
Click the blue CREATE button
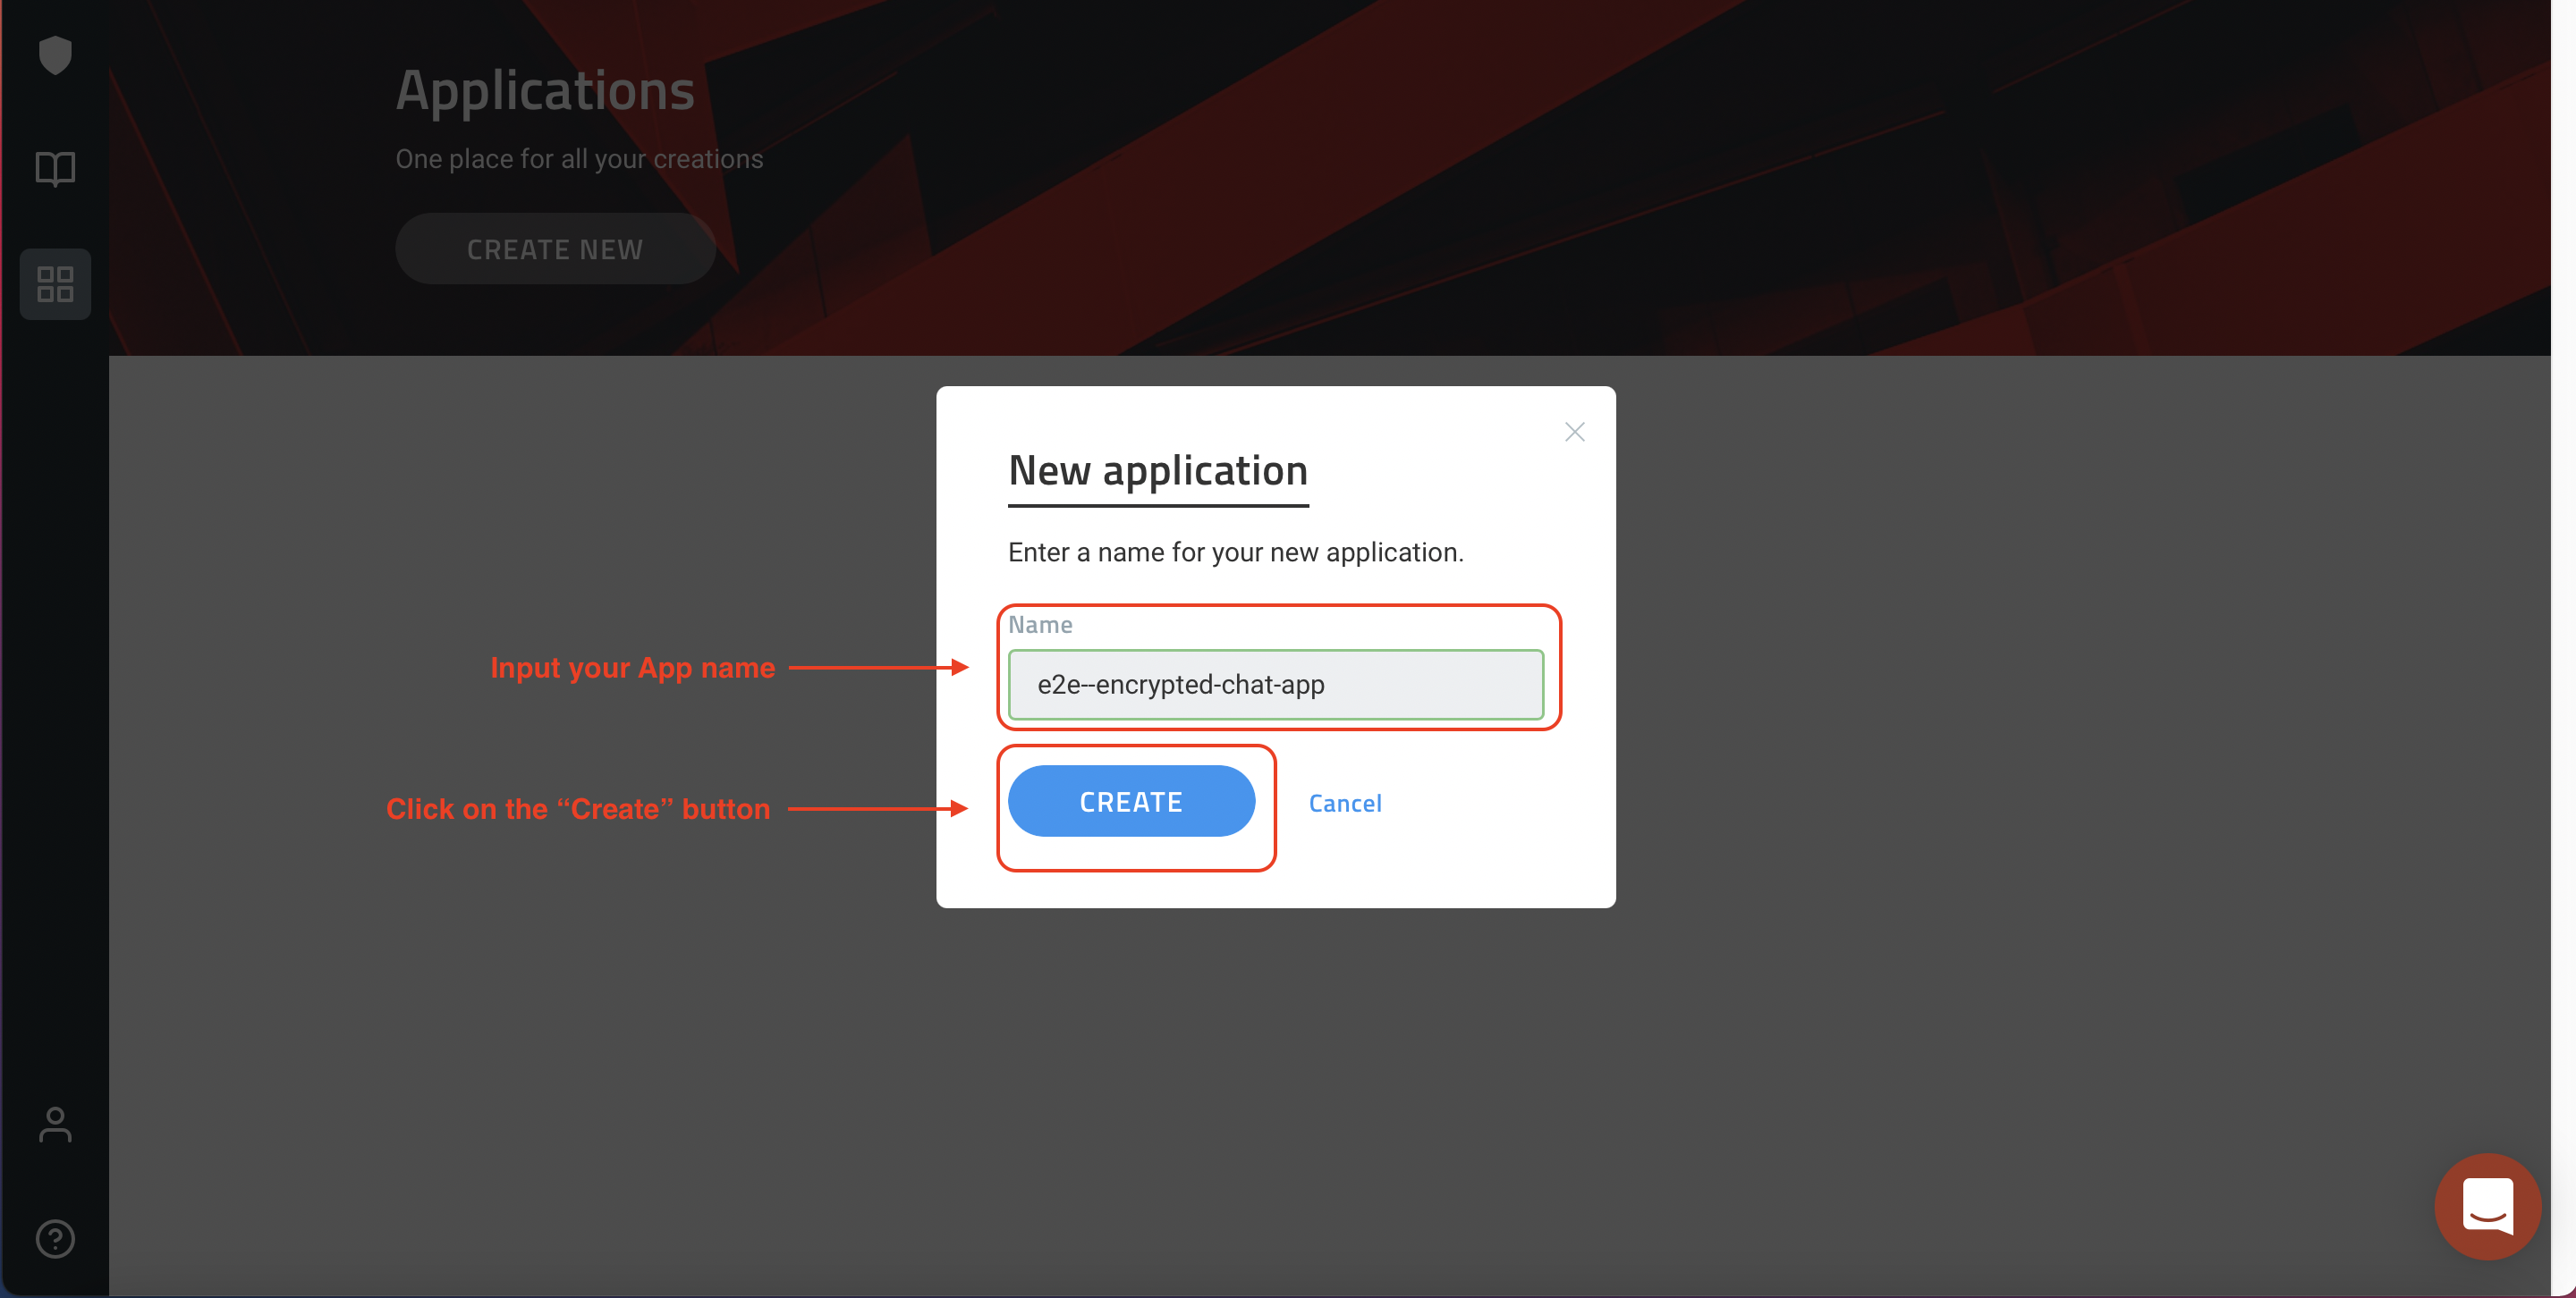click(1131, 801)
